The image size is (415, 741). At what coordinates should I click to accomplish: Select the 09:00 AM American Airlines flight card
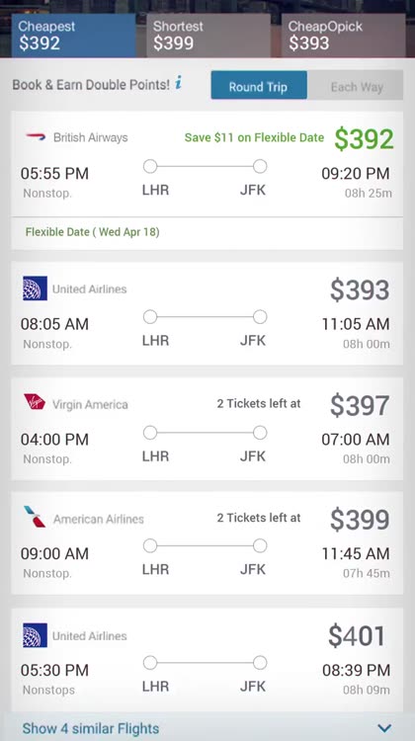(207, 543)
